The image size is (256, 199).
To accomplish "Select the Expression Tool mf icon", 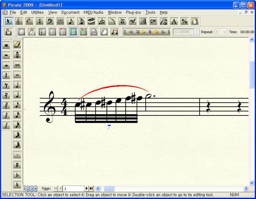I will coord(133,21).
